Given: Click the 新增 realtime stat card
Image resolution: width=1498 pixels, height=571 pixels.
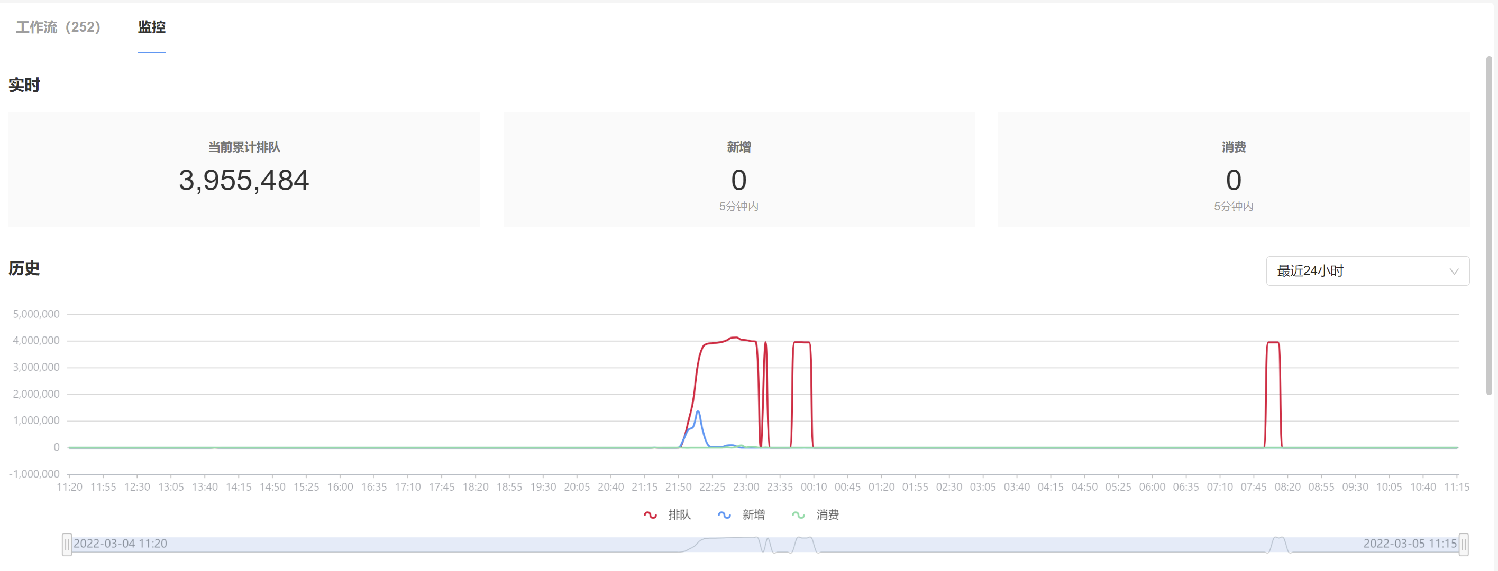Looking at the screenshot, I should (738, 169).
